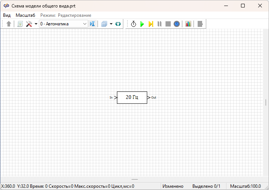Click the yellow step-forward button
This screenshot has width=269, height=190.
point(151,24)
